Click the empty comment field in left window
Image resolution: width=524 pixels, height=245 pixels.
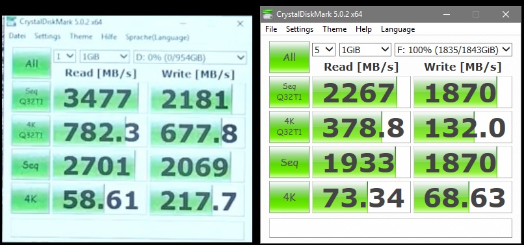[127, 229]
